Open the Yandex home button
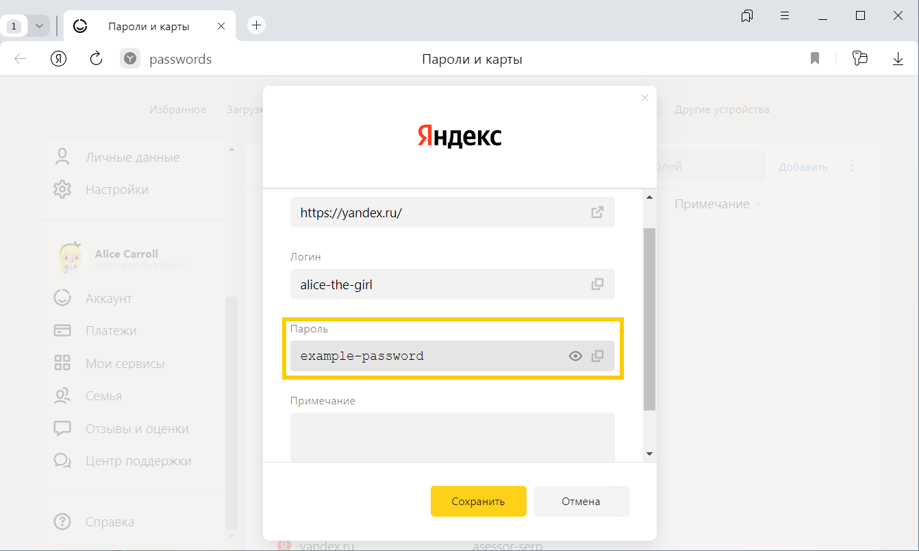The image size is (919, 551). coord(59,59)
